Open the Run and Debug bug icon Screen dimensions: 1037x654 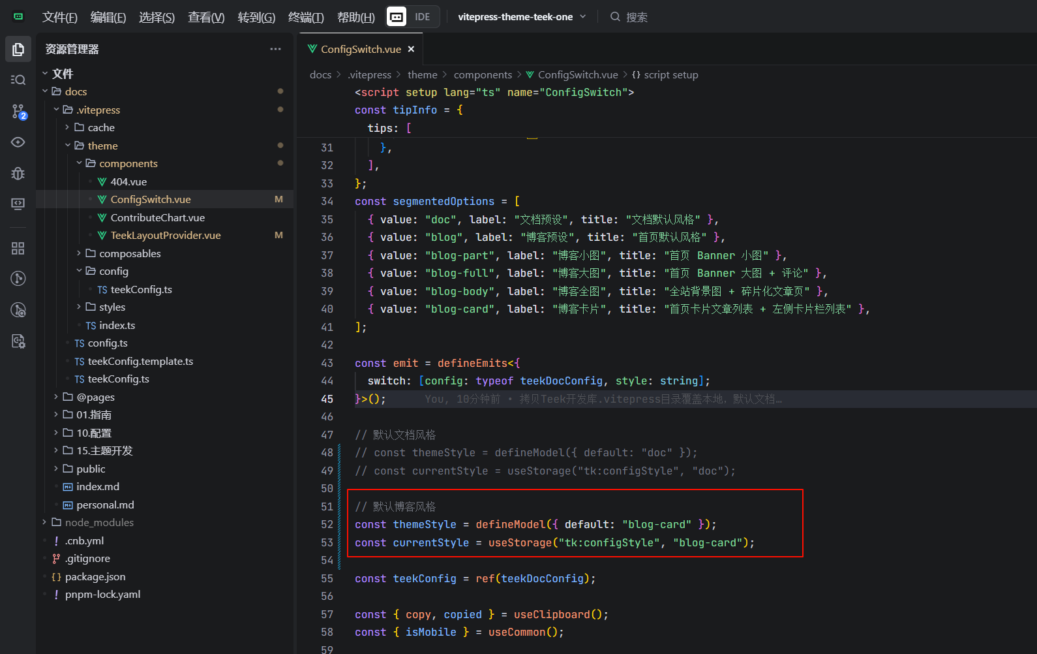[18, 173]
